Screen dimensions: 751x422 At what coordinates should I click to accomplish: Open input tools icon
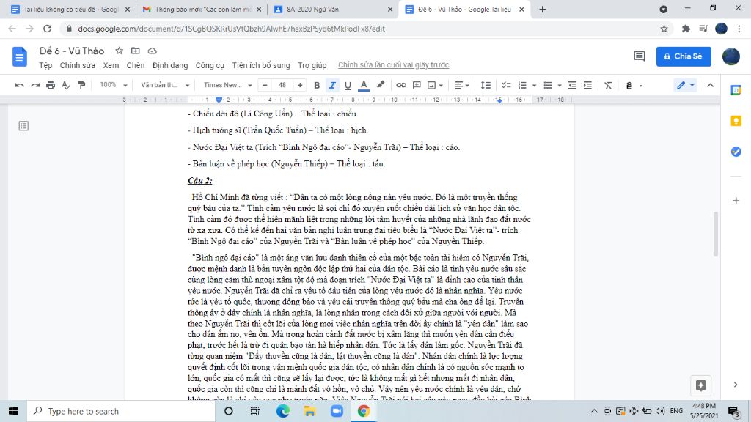tap(629, 85)
